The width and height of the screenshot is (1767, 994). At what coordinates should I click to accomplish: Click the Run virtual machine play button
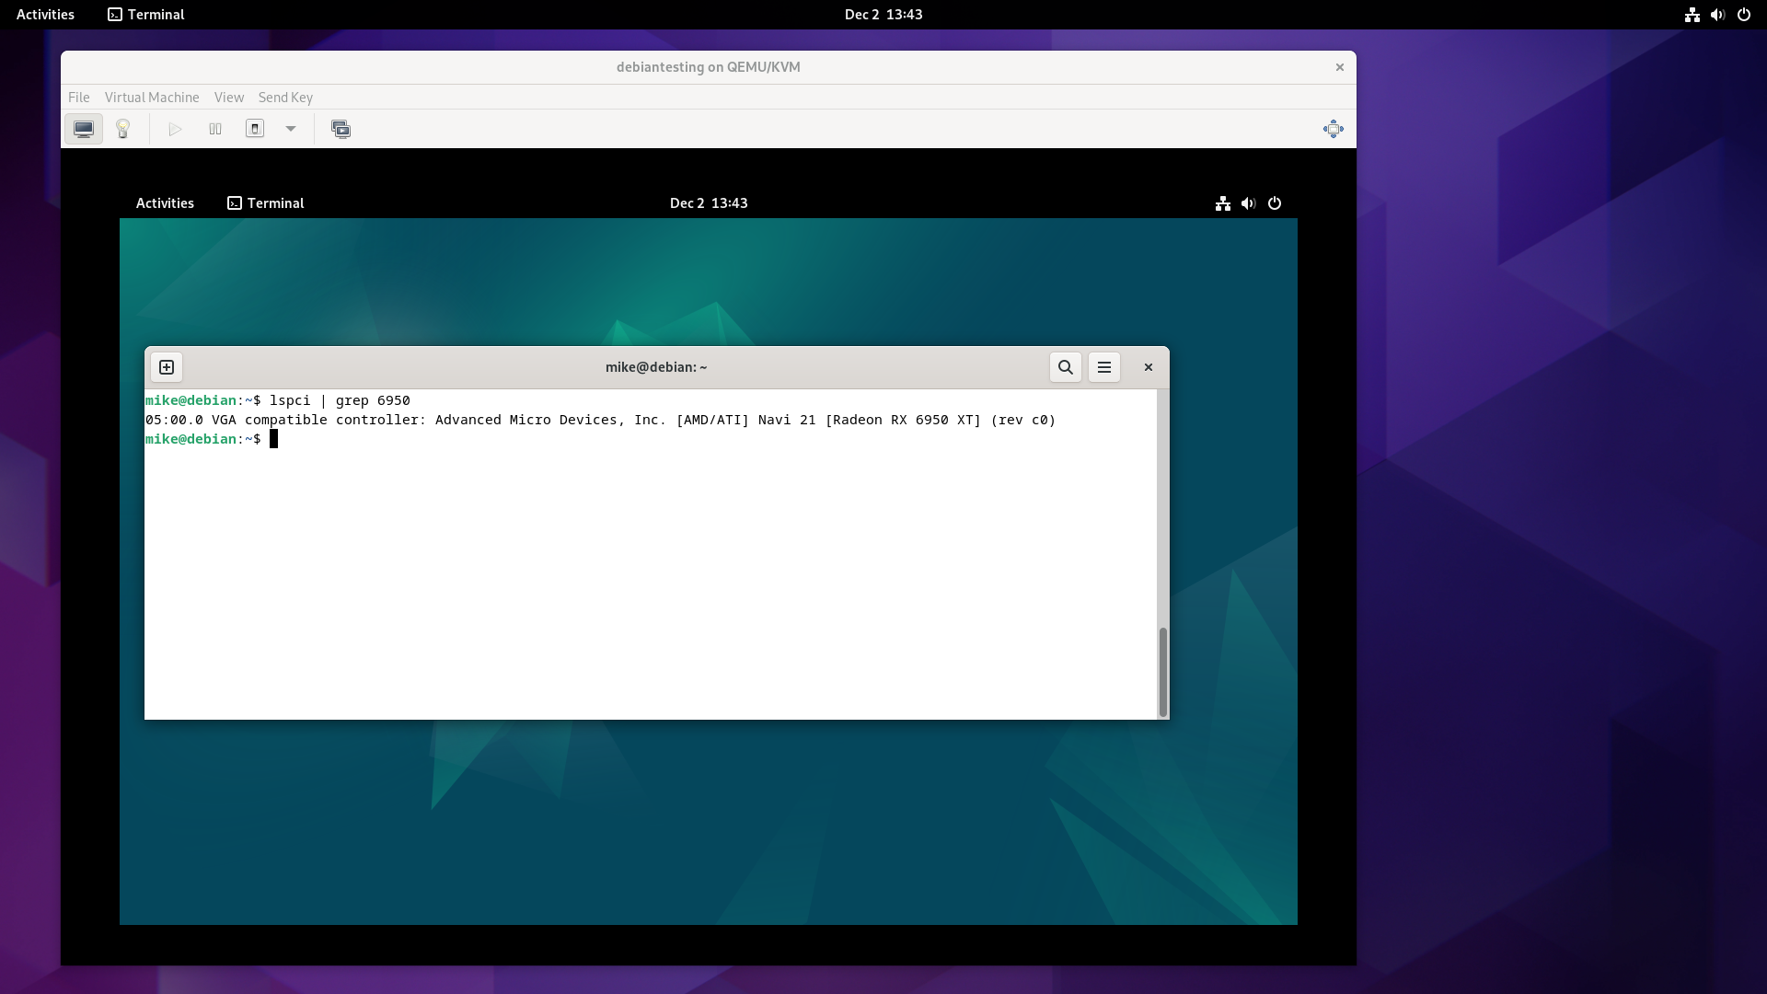[175, 129]
